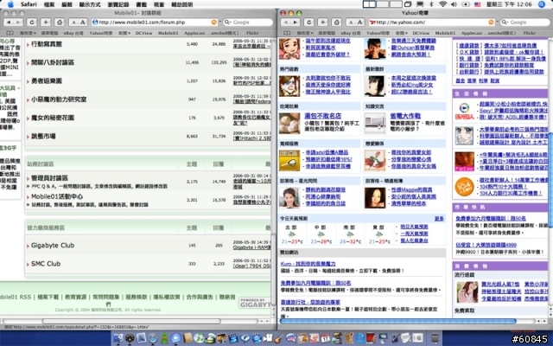This screenshot has width=553, height=346.
Task: Go back in the Yahoo window
Action: [286, 22]
